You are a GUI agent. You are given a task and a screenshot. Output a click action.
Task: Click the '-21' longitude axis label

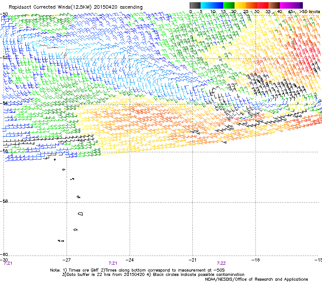tap(192, 260)
